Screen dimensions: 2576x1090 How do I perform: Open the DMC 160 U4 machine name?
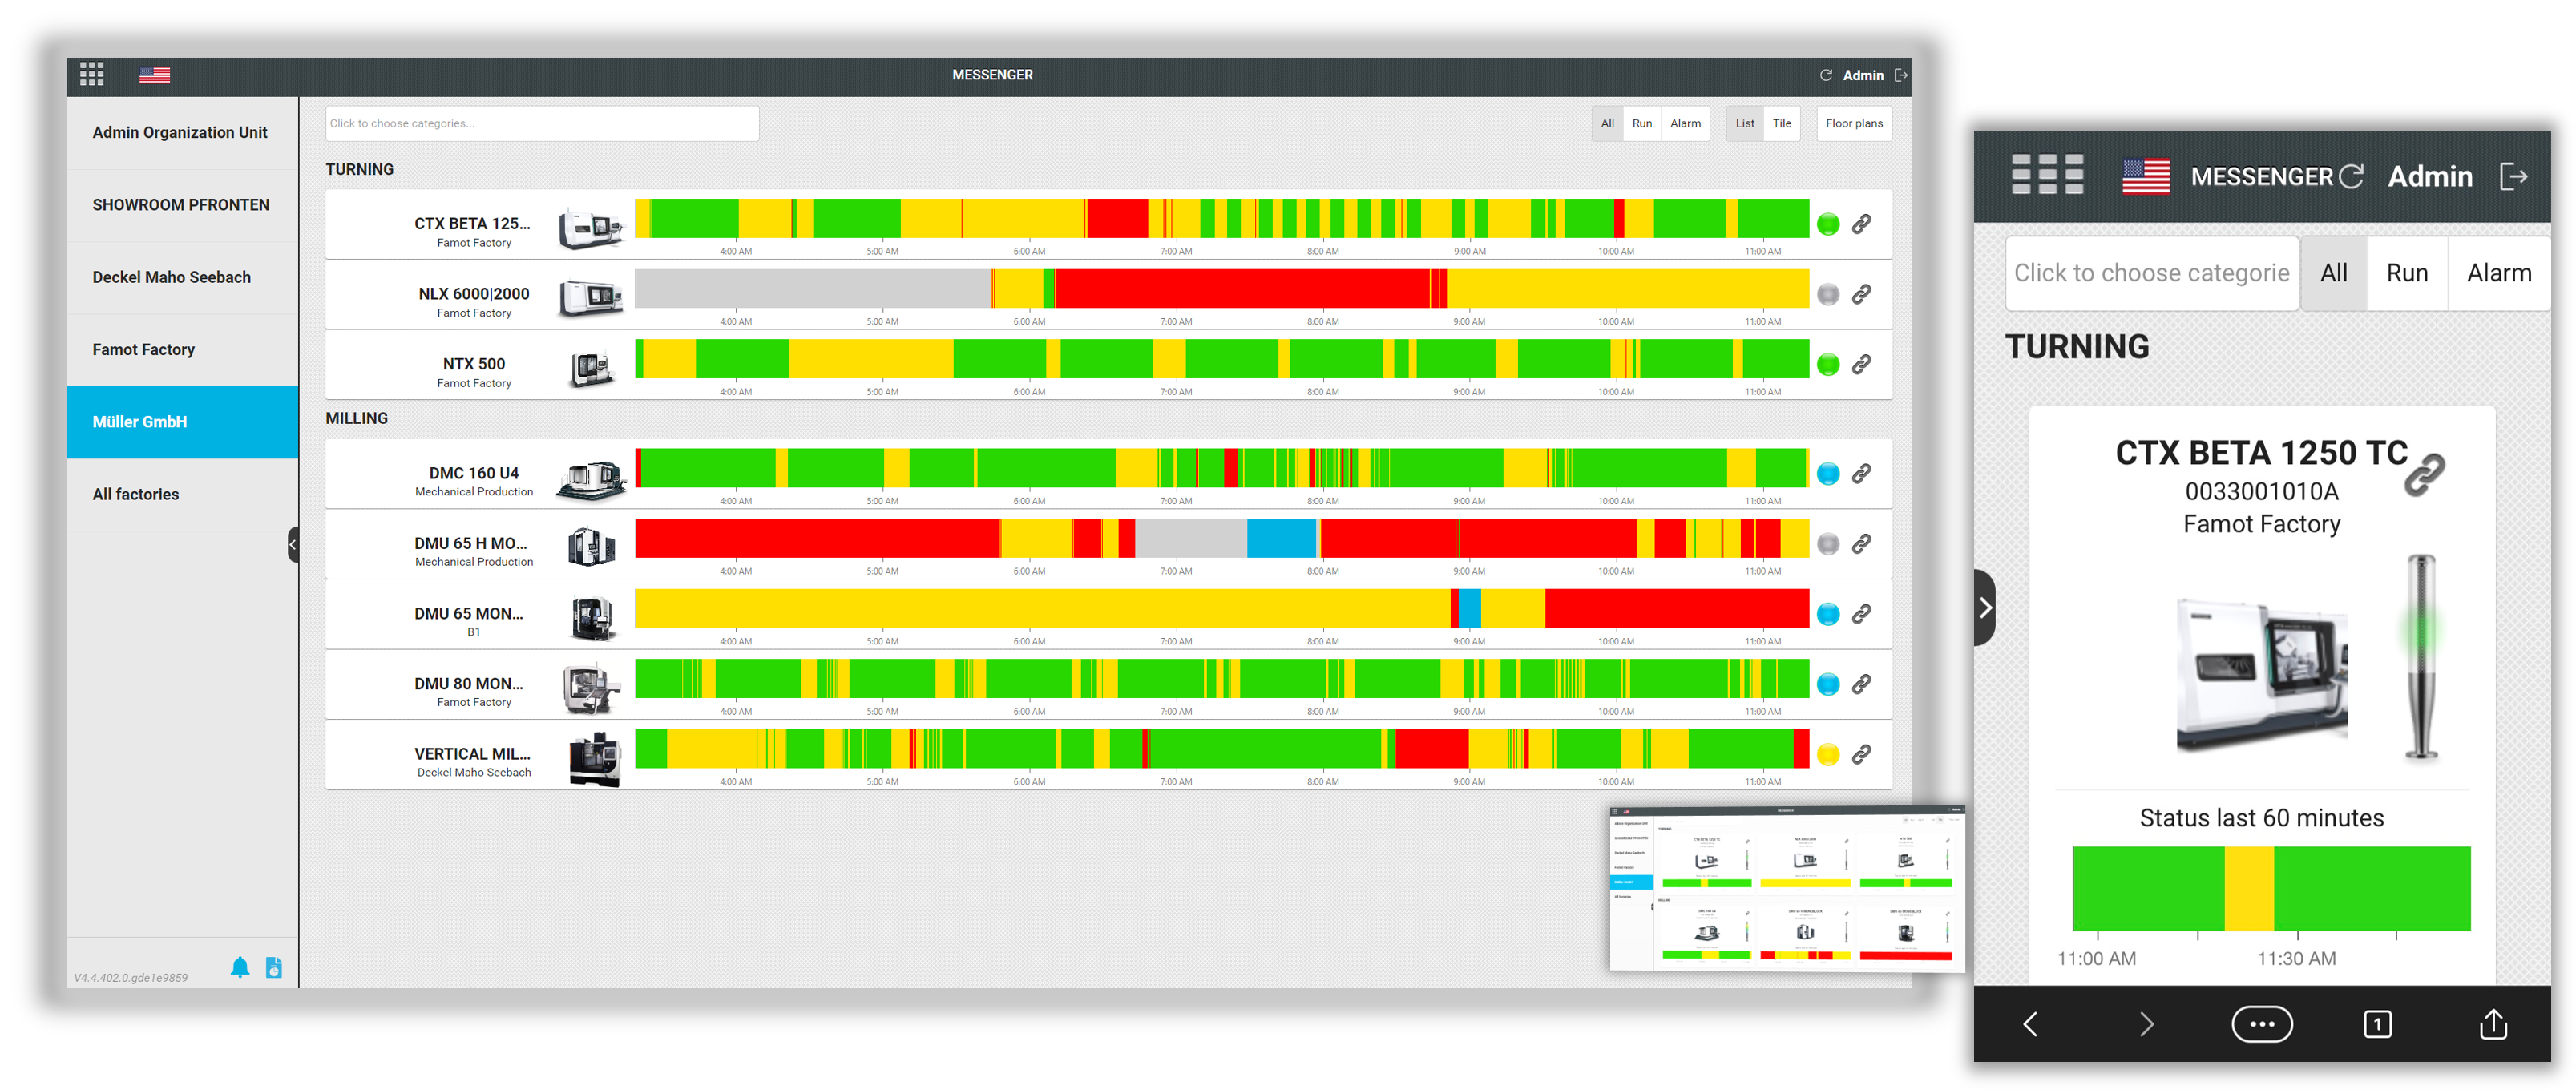474,473
